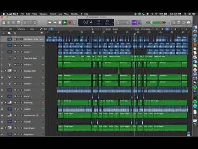Open the Navigate menu
Screen dimensions: 198x149
tap(43, 14)
